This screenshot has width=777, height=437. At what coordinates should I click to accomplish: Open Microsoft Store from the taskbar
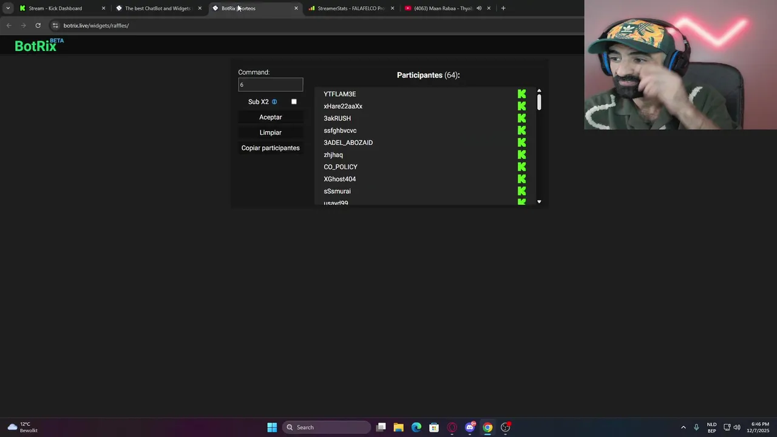(434, 427)
